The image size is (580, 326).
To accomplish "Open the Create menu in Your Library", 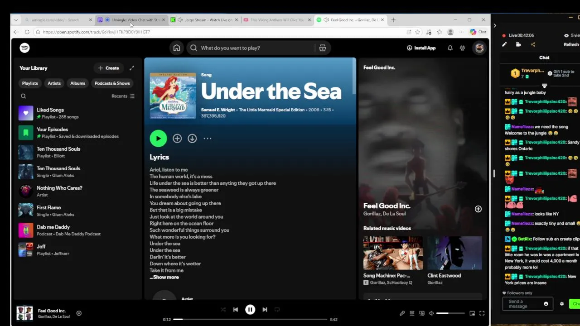I will coord(109,68).
